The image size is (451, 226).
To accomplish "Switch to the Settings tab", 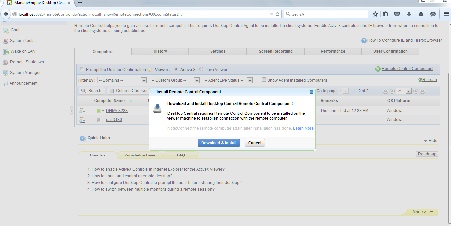I will 218,51.
